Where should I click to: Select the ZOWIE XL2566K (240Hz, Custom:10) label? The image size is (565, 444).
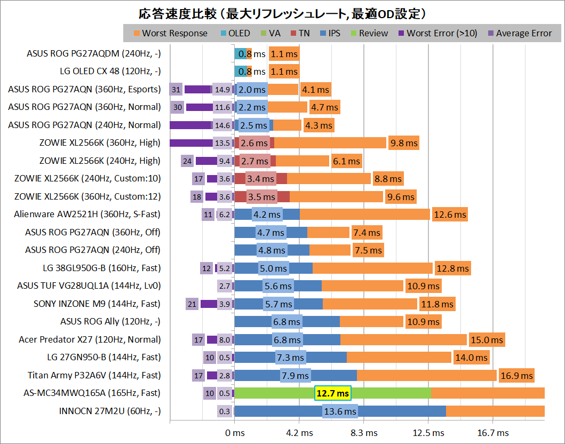click(87, 178)
